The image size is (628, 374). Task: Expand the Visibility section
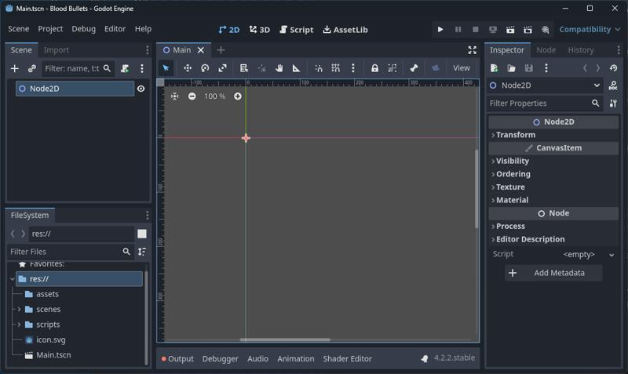click(x=553, y=161)
